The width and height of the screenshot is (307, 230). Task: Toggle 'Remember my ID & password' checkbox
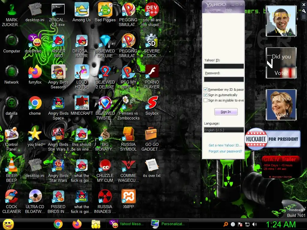[x=206, y=89]
